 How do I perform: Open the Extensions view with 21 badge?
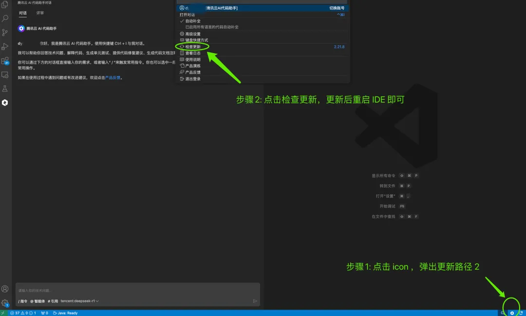(x=5, y=61)
